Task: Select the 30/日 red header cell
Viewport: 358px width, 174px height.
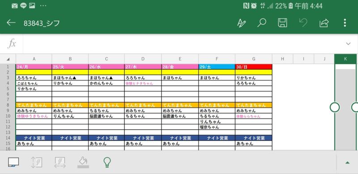Action: (254, 67)
